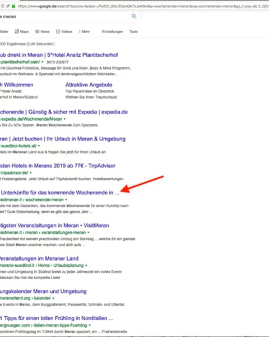Expand dropdown arrow next to plantitscherhof.com

pyautogui.click(x=43, y=62)
